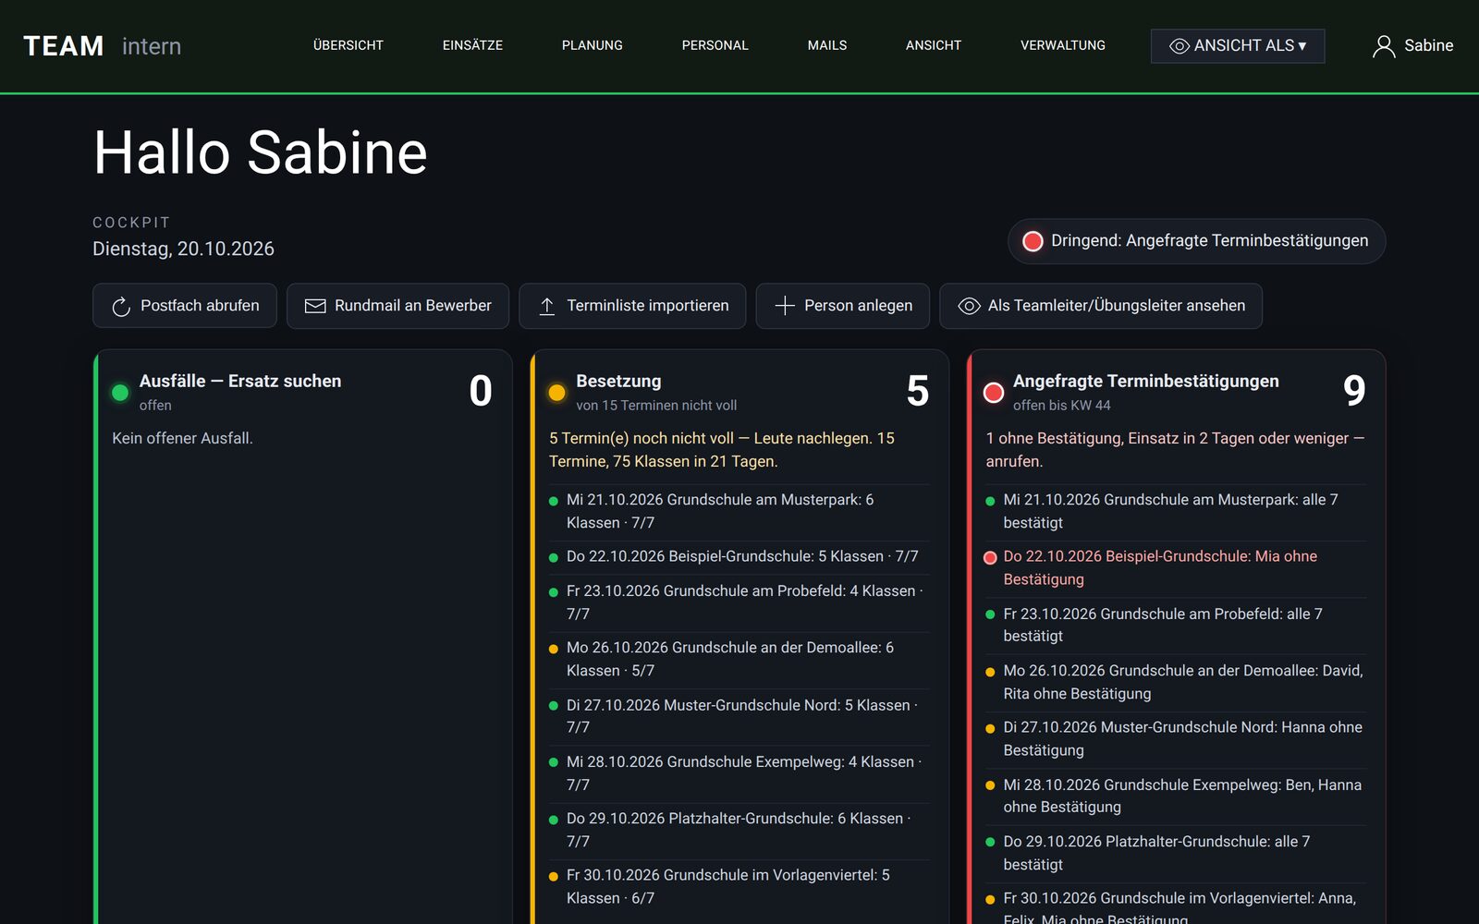Viewport: 1479px width, 924px height.
Task: Open the PLANUNG menu
Action: (x=593, y=45)
